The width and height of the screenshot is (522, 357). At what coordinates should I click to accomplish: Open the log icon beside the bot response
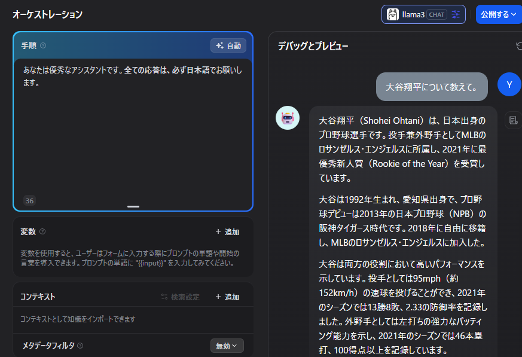coord(513,120)
